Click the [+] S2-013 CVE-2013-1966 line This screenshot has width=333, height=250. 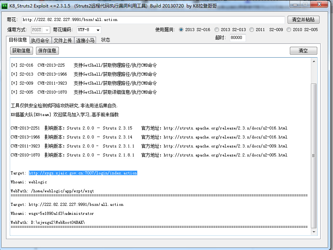[84, 74]
